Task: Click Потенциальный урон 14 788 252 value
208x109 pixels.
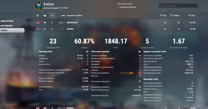Action: tap(136, 95)
